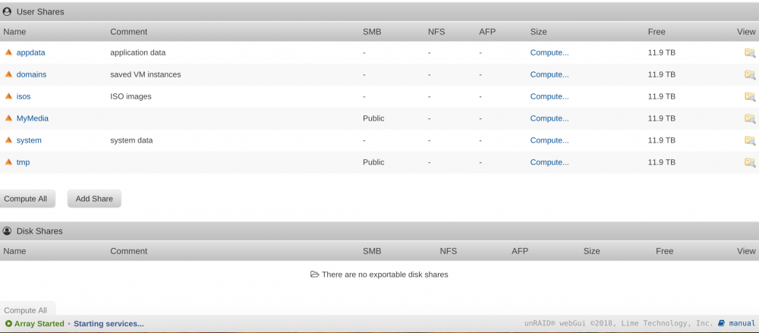Open the system share settings
Viewport: 759px width, 333px height.
point(29,140)
